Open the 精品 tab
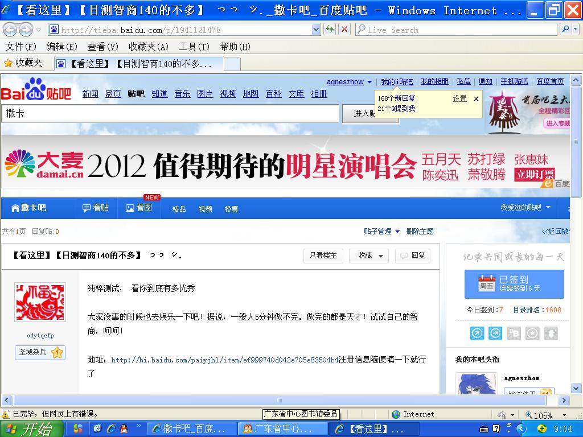The image size is (583, 437). 179,209
